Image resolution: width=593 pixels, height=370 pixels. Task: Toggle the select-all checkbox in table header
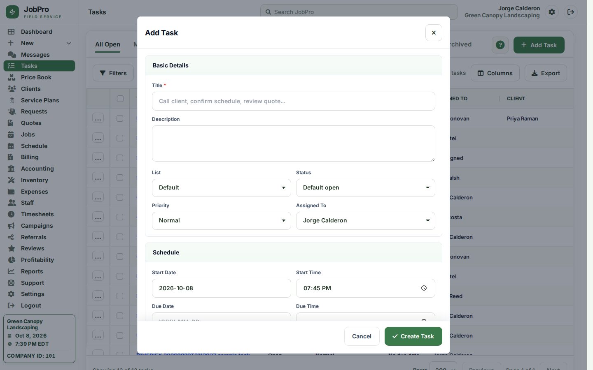click(120, 99)
